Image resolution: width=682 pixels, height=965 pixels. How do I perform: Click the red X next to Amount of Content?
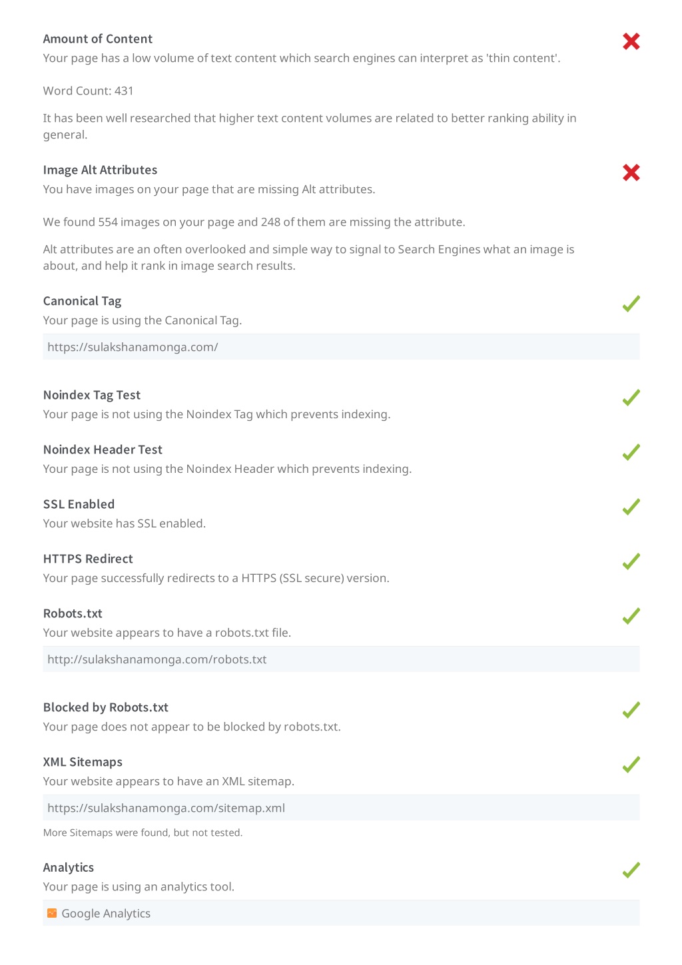(x=631, y=41)
